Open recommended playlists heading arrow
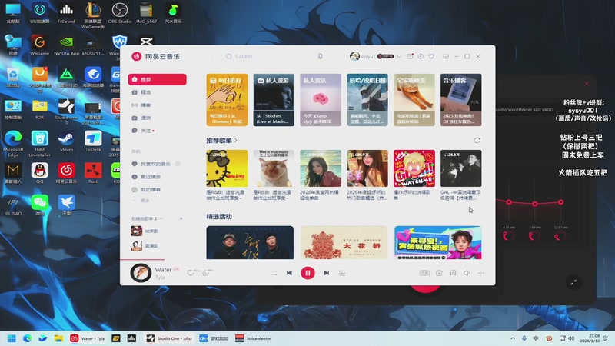 (x=236, y=141)
